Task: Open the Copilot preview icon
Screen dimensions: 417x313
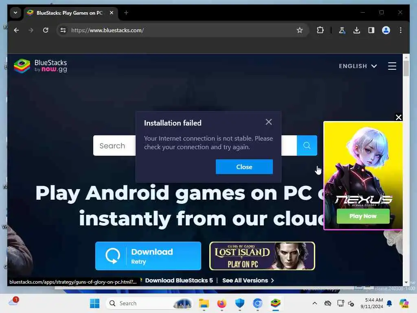Action: (x=404, y=303)
